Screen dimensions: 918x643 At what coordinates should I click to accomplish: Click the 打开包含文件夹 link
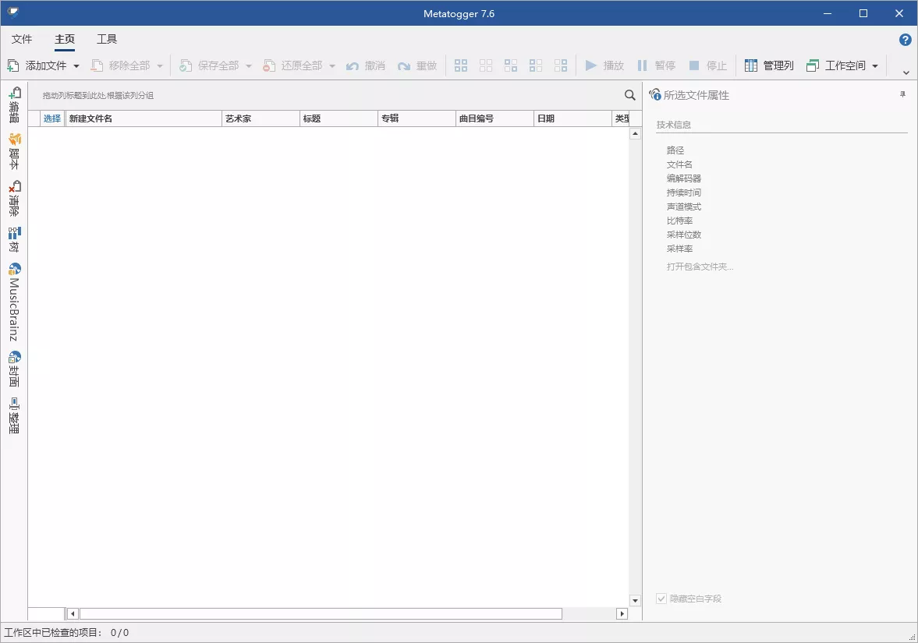pos(700,266)
